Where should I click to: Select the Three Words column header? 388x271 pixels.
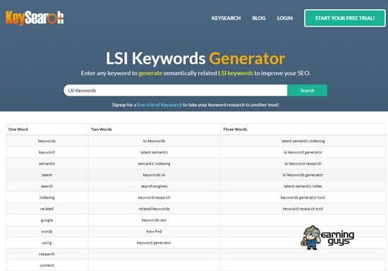pos(235,130)
